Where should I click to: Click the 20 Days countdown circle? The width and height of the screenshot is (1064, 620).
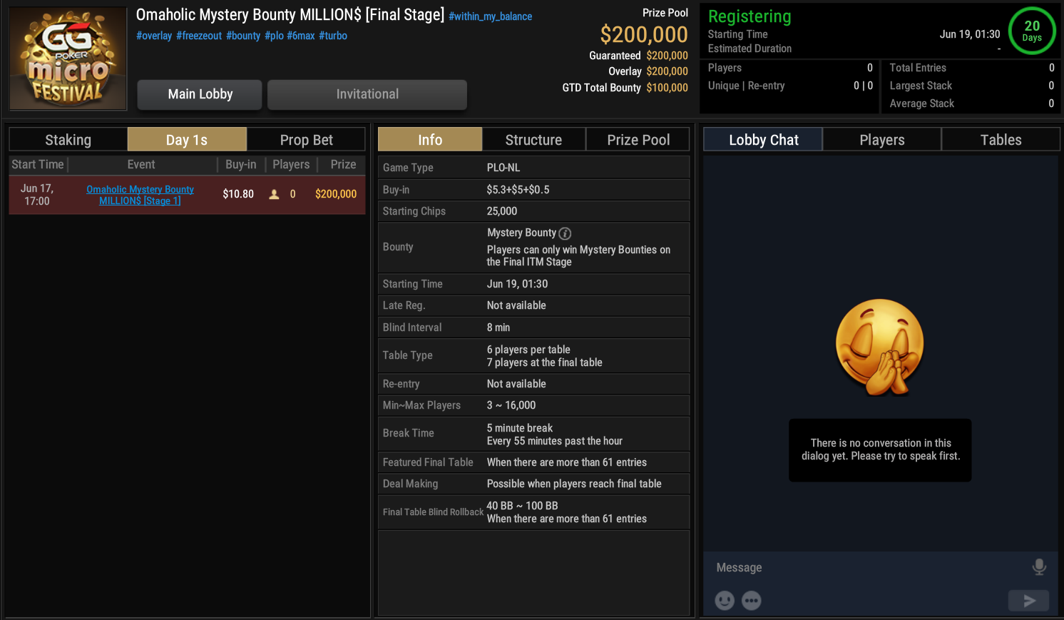1031,31
